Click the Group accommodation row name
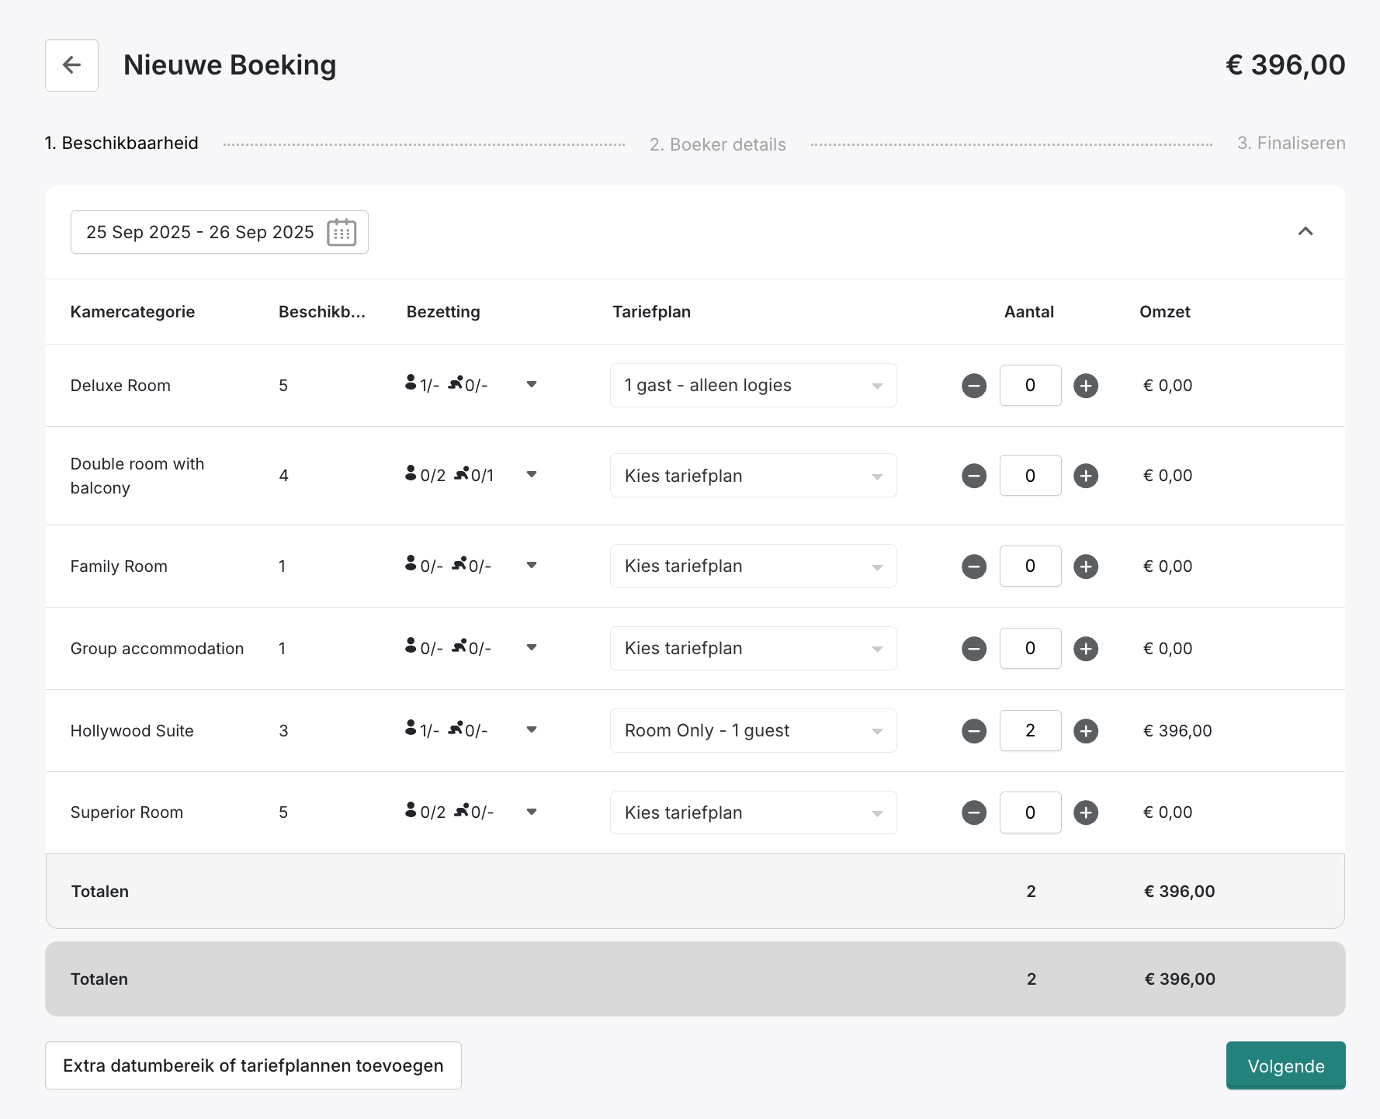 coord(158,649)
